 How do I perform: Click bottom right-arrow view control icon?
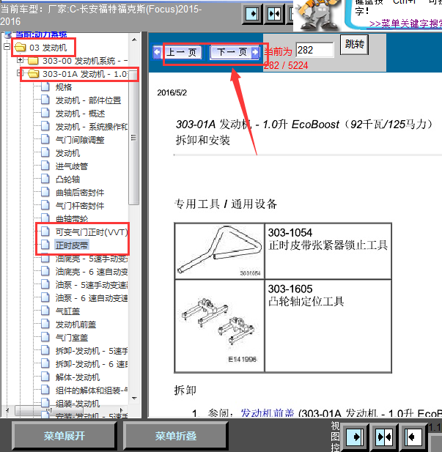(x=355, y=437)
